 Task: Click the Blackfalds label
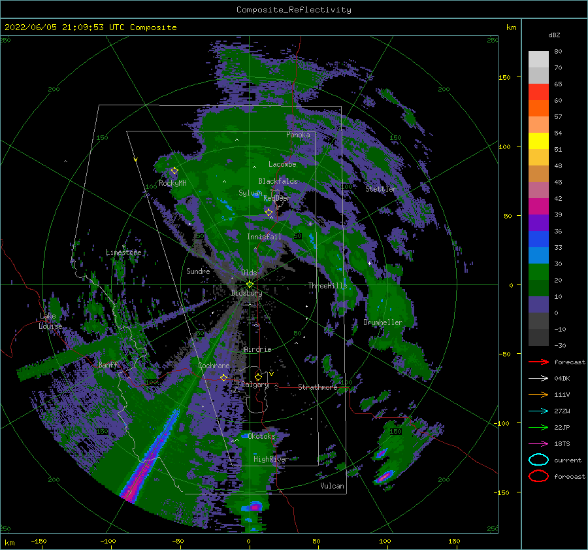pyautogui.click(x=278, y=181)
